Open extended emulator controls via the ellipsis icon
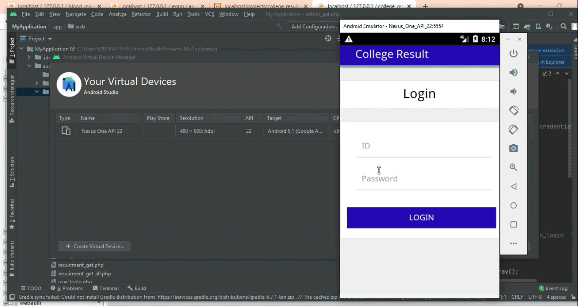Screen dimensions: 578x306 513,243
